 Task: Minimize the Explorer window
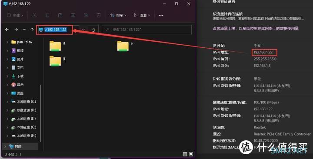tap(164, 4)
